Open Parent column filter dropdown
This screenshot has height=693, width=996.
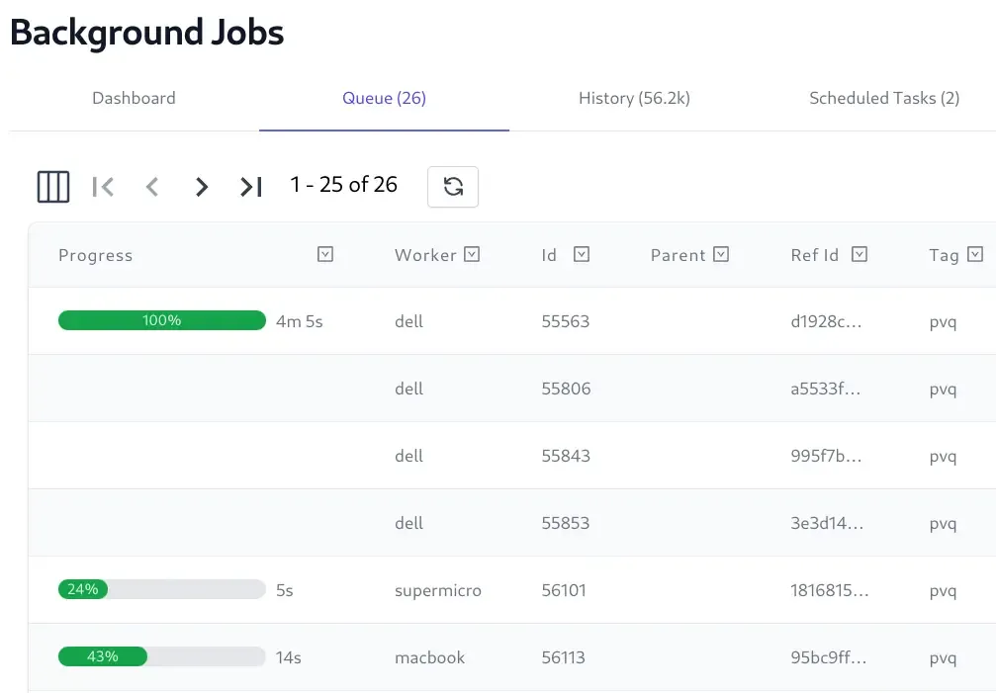(x=721, y=254)
